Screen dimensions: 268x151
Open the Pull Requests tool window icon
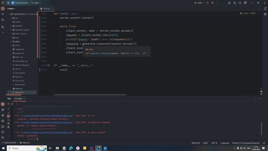pos(3,20)
